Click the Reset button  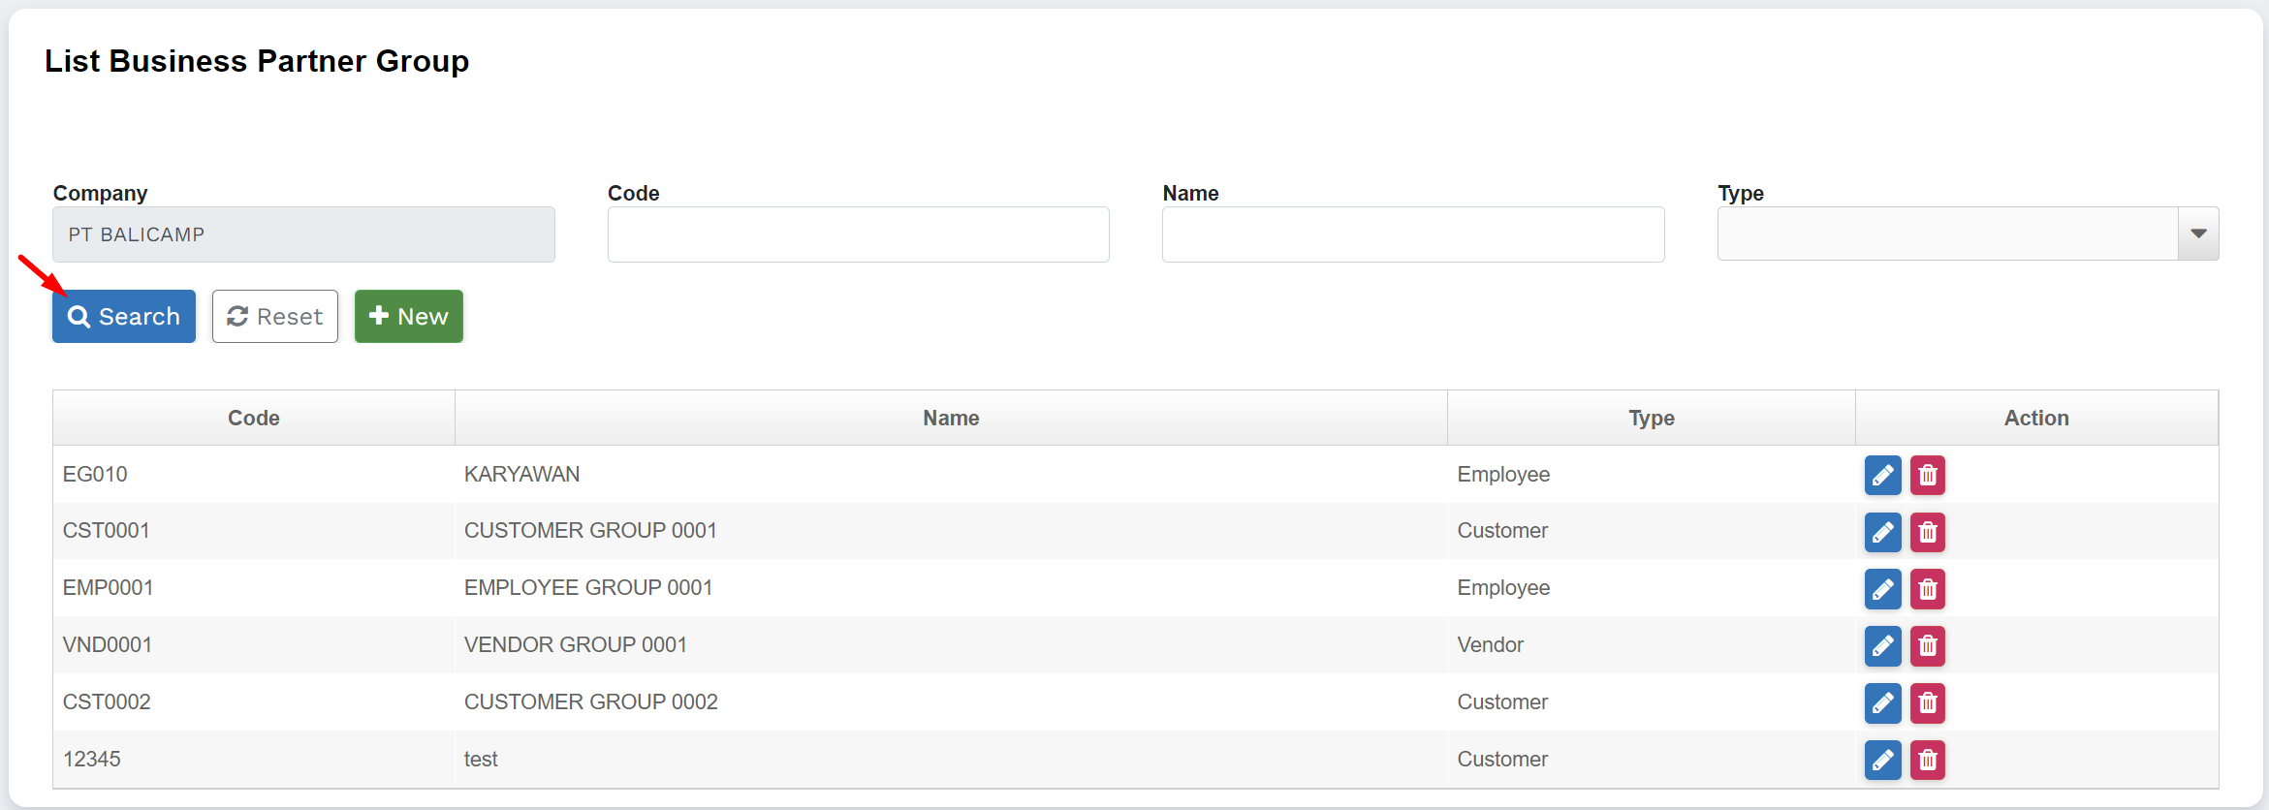coord(275,317)
